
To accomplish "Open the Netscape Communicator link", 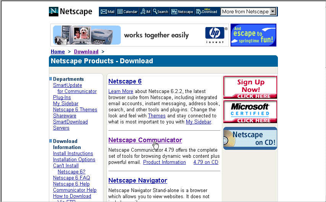I will (145, 140).
